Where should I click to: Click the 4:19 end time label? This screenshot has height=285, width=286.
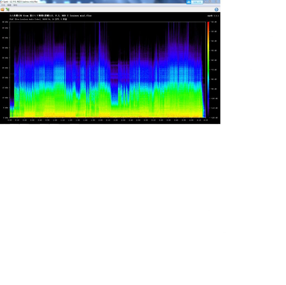[206, 120]
